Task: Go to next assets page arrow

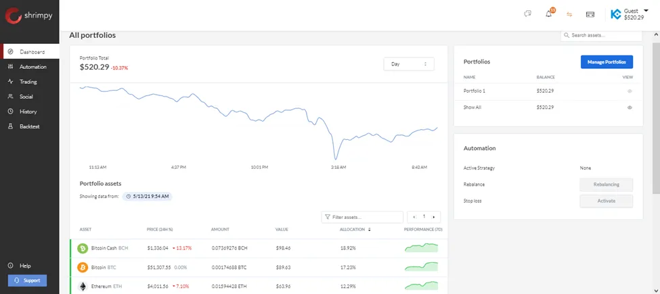Action: 434,217
